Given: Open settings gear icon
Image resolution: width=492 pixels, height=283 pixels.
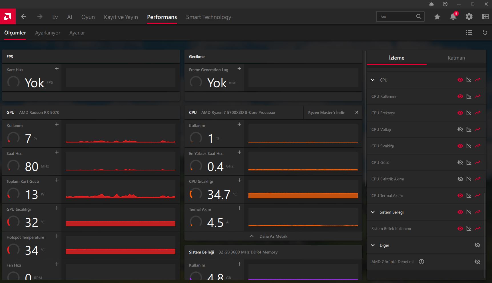Looking at the screenshot, I should 469,17.
